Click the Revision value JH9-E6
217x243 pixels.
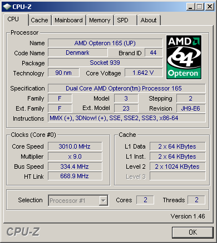191,108
